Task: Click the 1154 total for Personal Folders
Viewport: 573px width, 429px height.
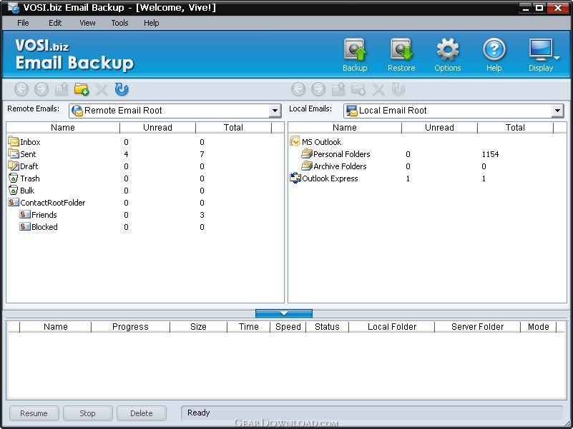Action: [490, 154]
